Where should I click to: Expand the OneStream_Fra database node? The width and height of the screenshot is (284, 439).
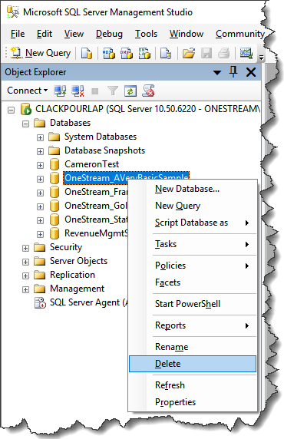[x=40, y=193]
